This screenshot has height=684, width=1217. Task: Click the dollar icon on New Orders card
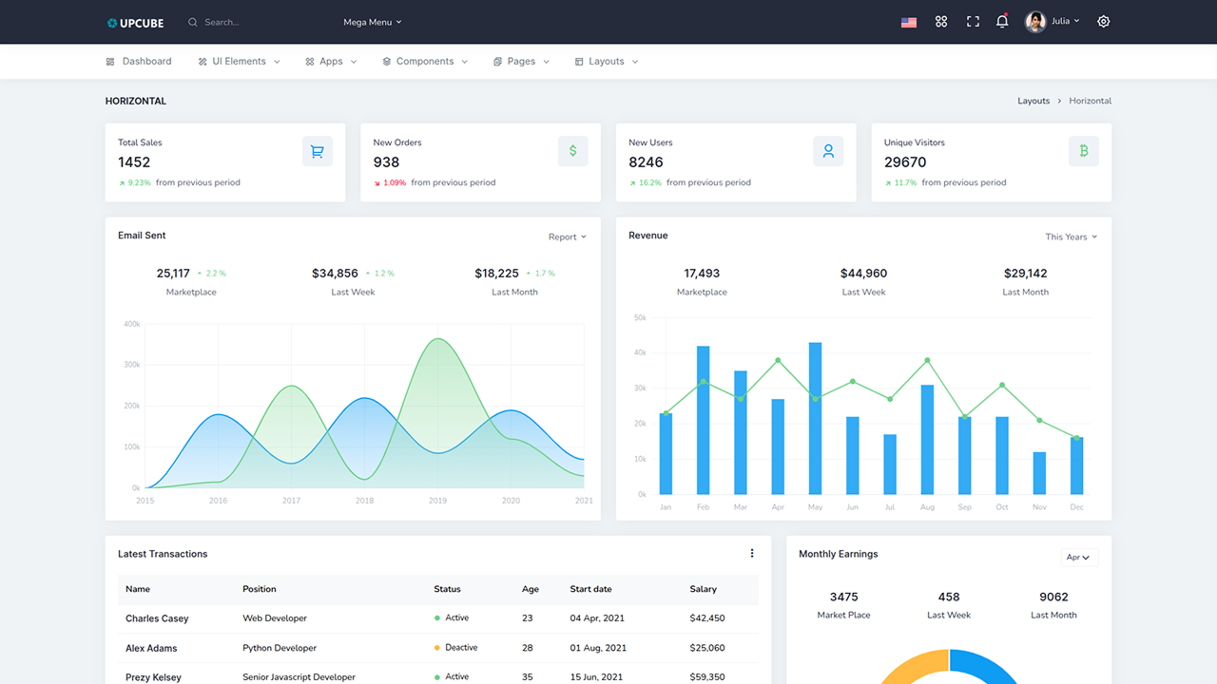pyautogui.click(x=572, y=151)
